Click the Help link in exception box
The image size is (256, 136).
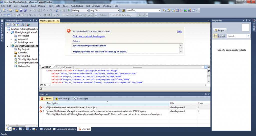[179, 31]
